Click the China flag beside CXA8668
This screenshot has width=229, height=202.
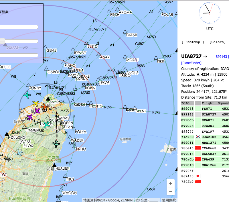tap(198, 148)
